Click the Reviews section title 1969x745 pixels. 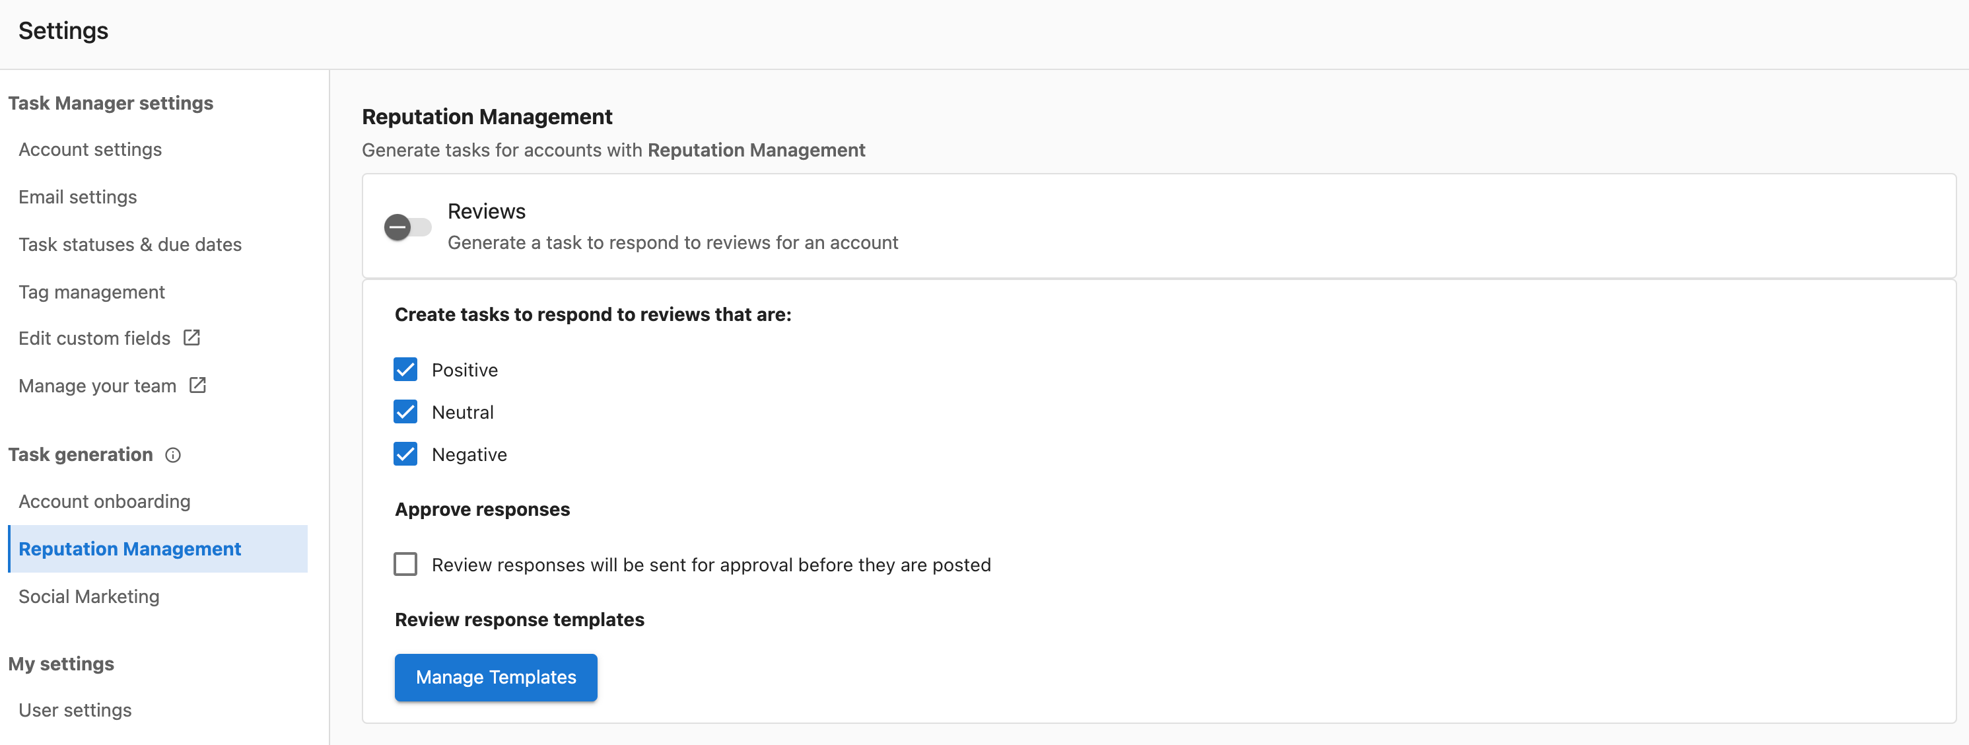[487, 211]
